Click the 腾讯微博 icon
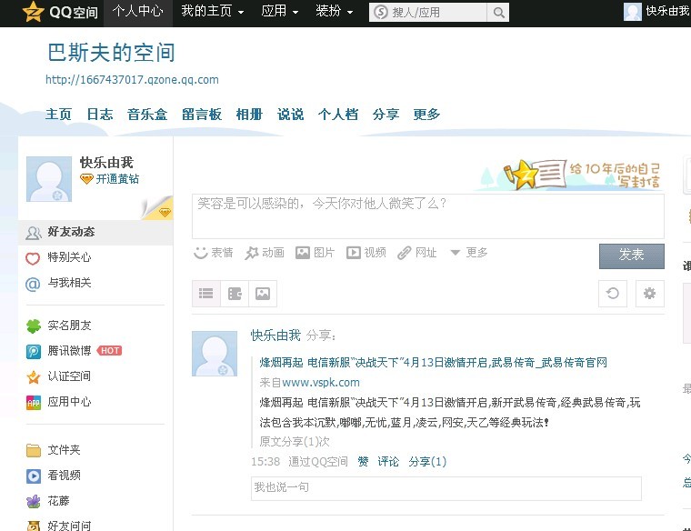 34,351
